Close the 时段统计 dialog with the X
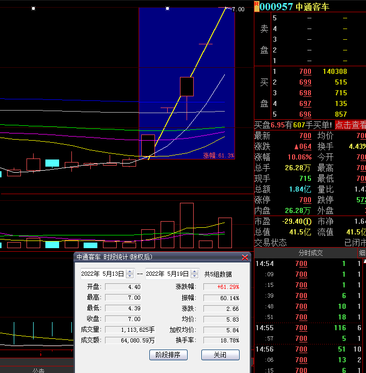366x373 pixels. point(245,257)
